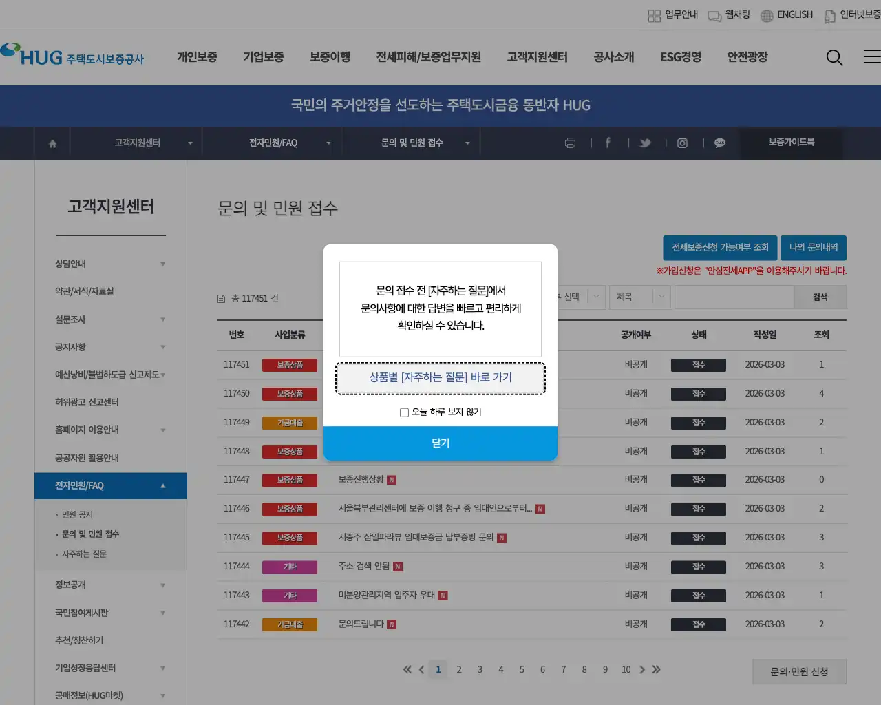The image size is (881, 705).
Task: Open 나의 문의내역 link
Action: 814,248
